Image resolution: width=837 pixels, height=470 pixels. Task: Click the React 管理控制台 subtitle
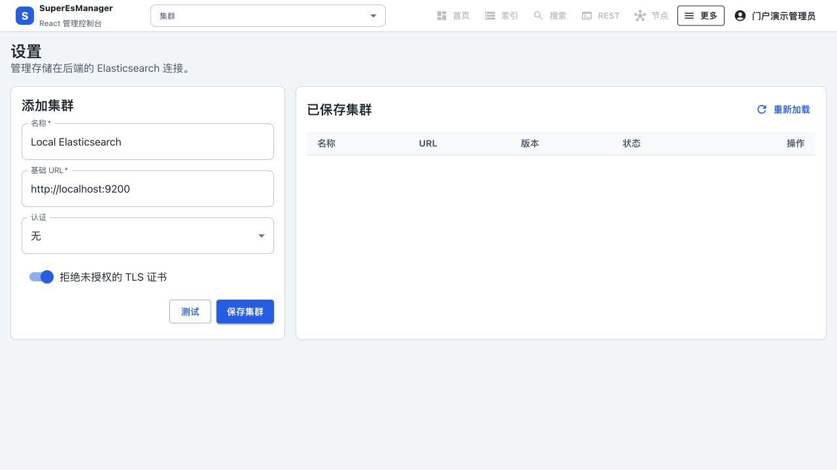click(71, 23)
